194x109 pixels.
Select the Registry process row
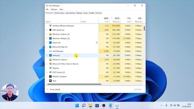click(94, 68)
